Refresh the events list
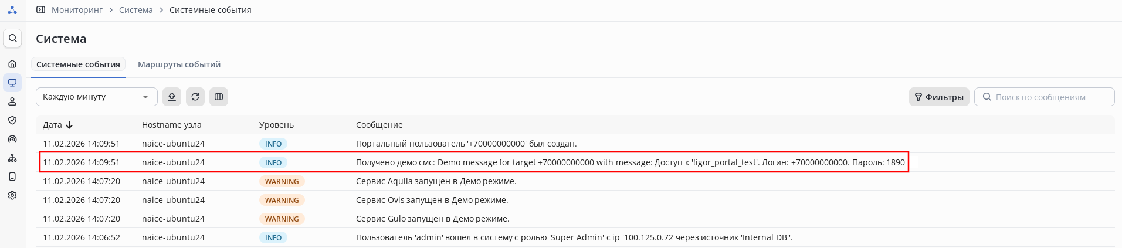The image size is (1122, 248). [x=195, y=97]
